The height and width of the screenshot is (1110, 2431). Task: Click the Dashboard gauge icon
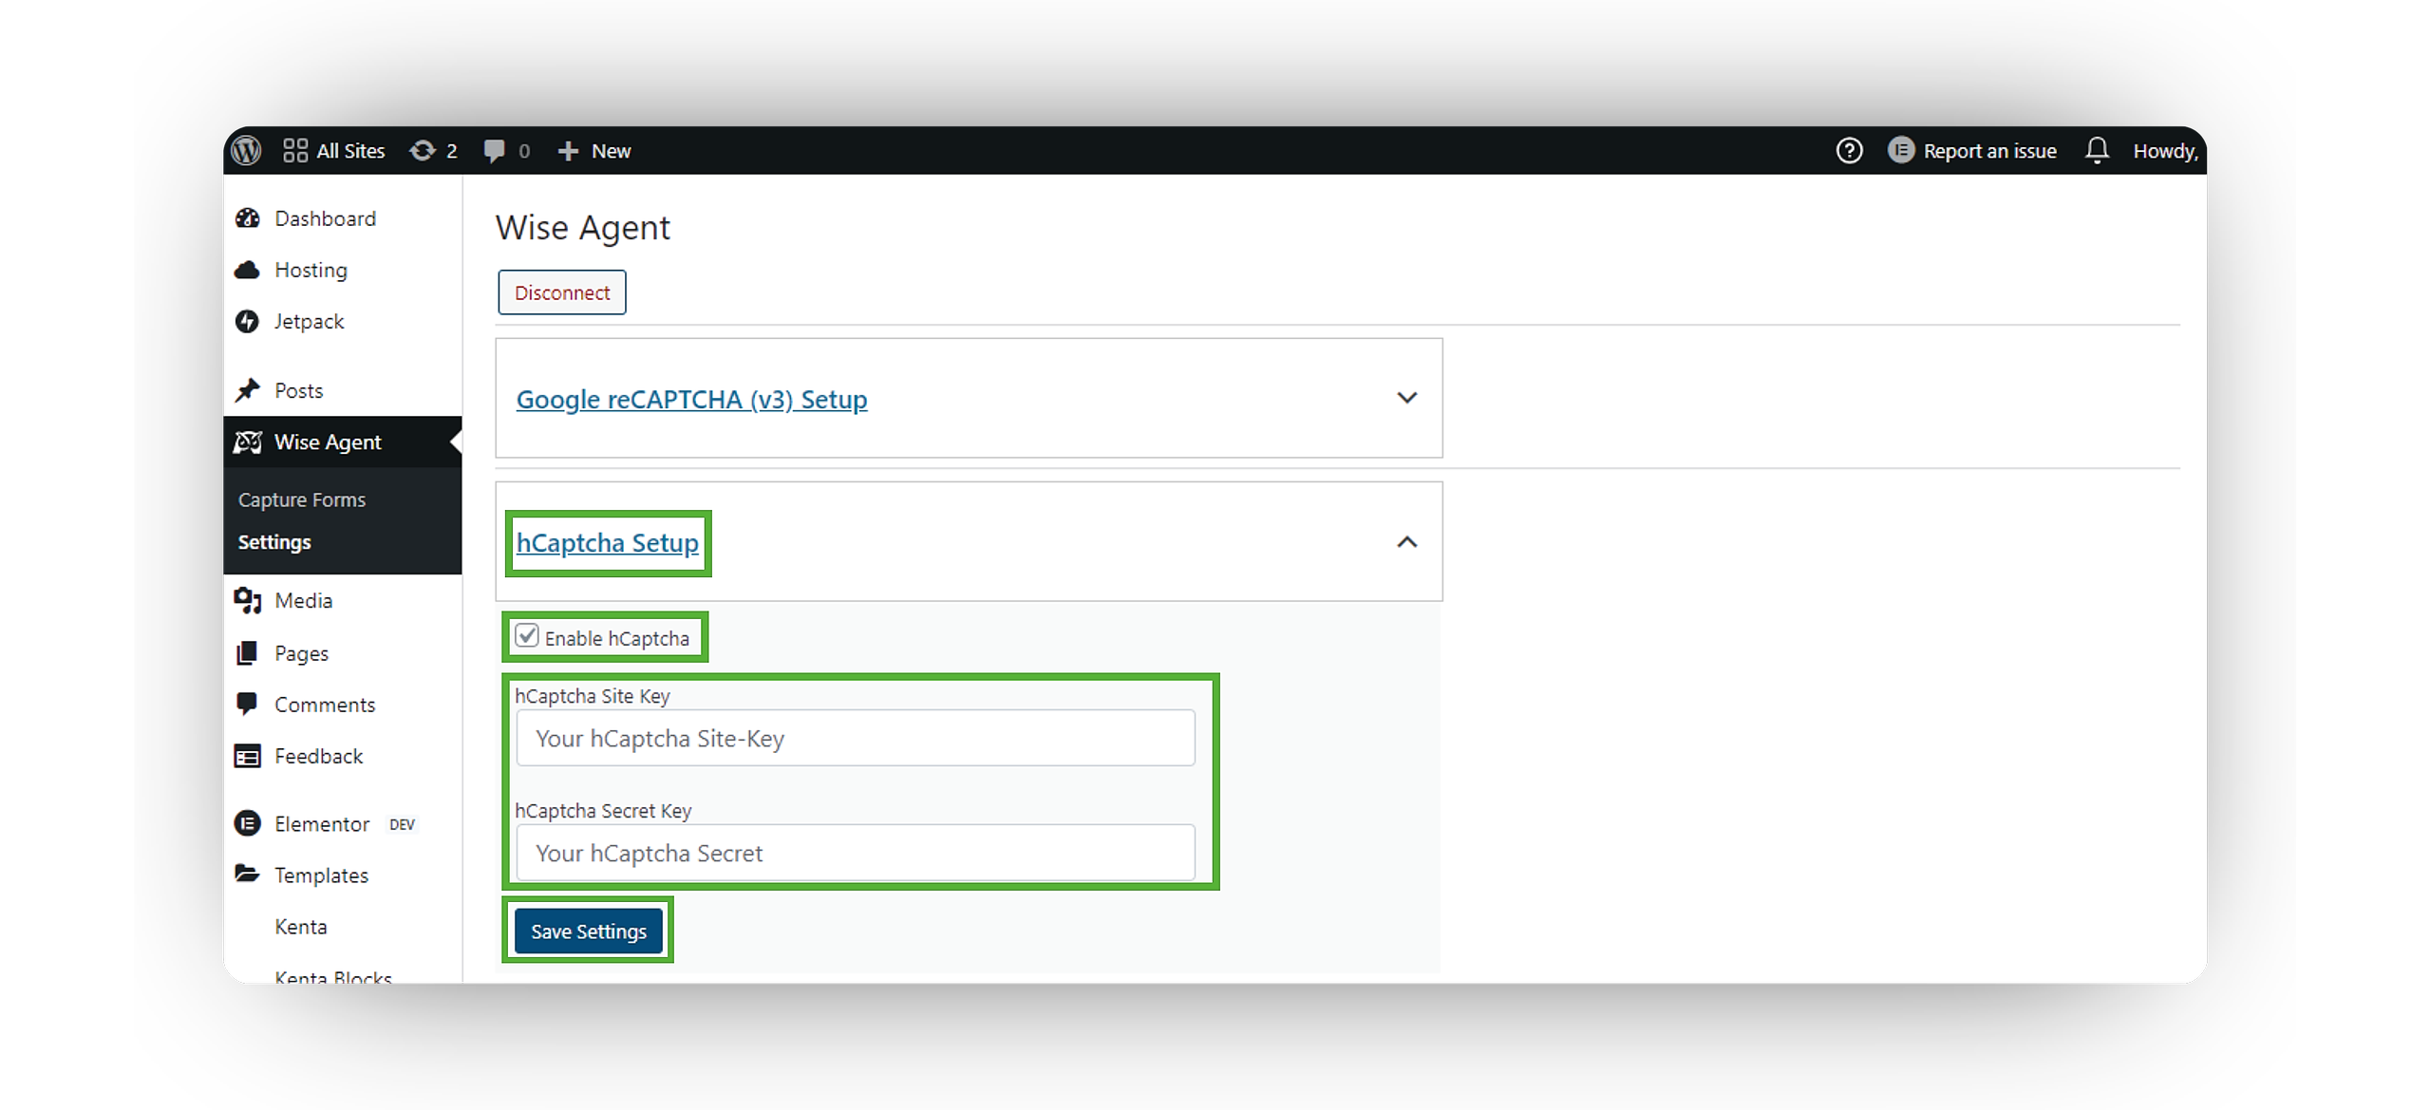248,218
